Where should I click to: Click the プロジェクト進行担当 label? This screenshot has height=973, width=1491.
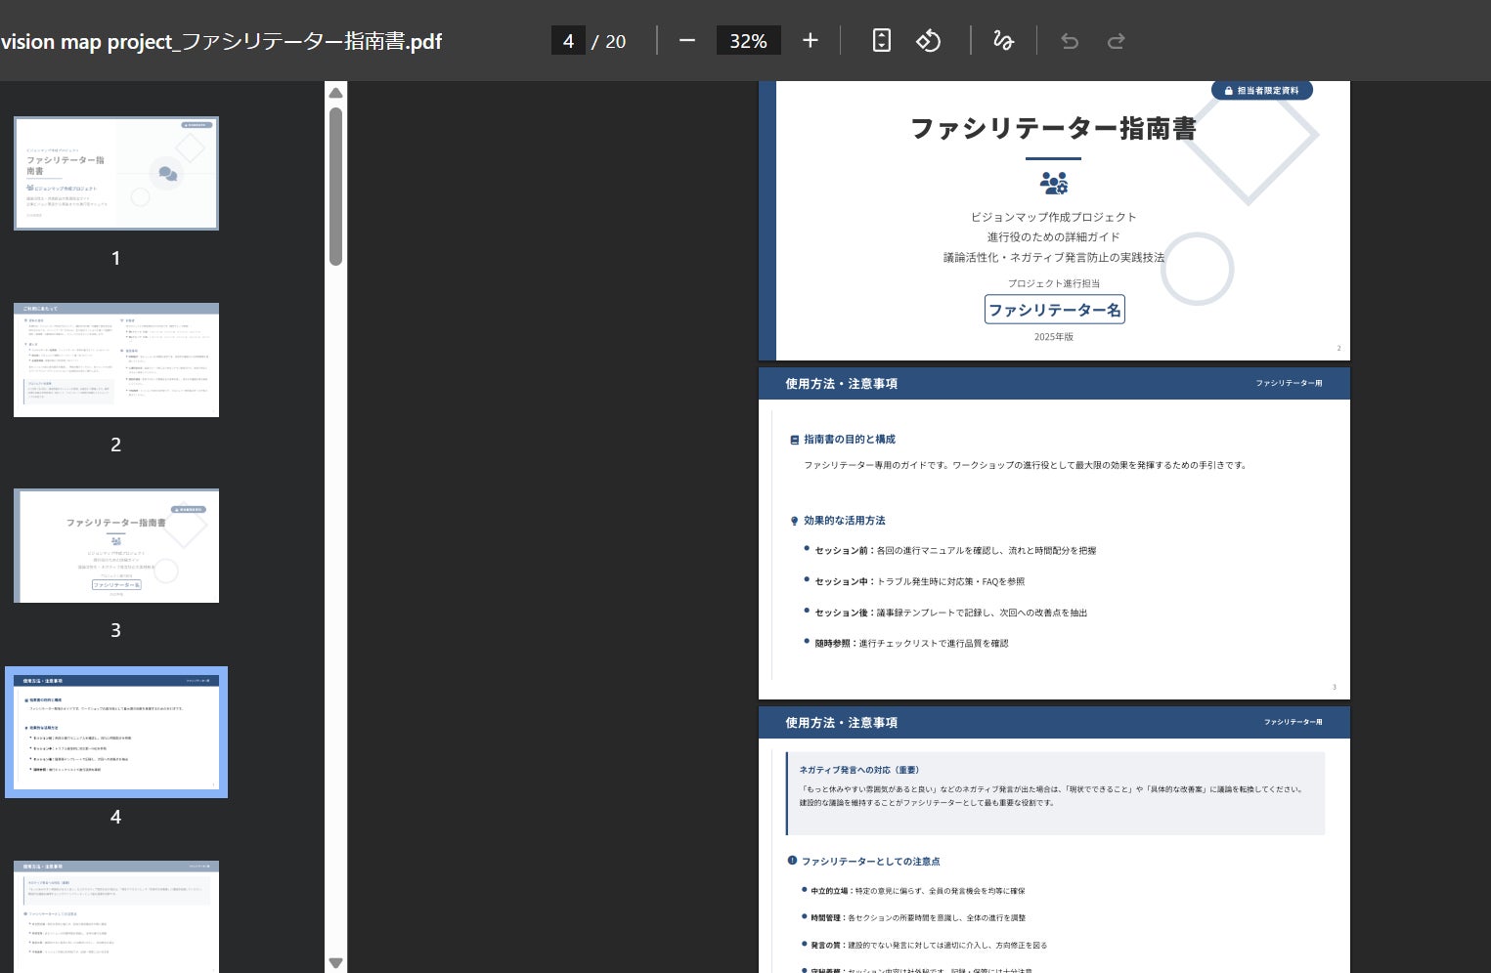(1054, 283)
